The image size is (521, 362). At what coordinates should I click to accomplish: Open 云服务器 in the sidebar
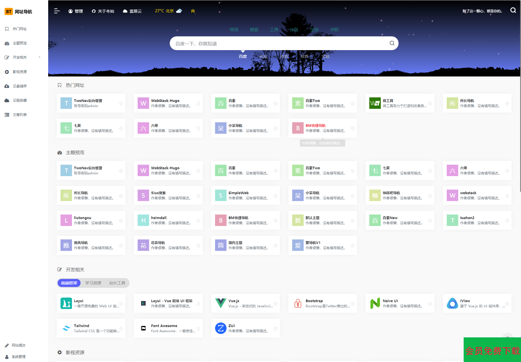tap(19, 100)
